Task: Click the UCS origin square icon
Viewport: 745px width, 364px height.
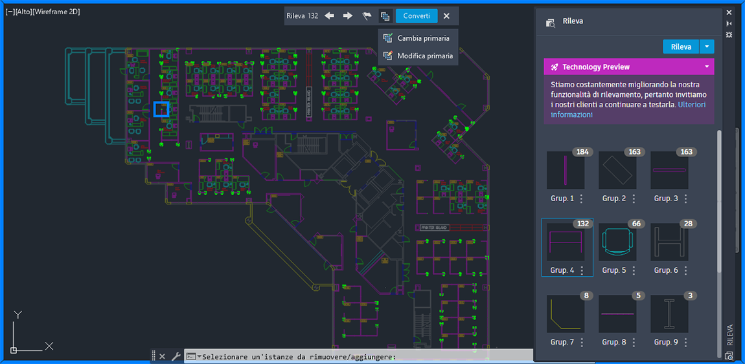Action: 14,350
